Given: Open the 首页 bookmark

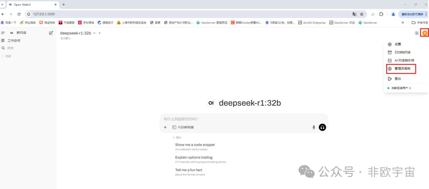Looking at the screenshot, I should tap(155, 23).
